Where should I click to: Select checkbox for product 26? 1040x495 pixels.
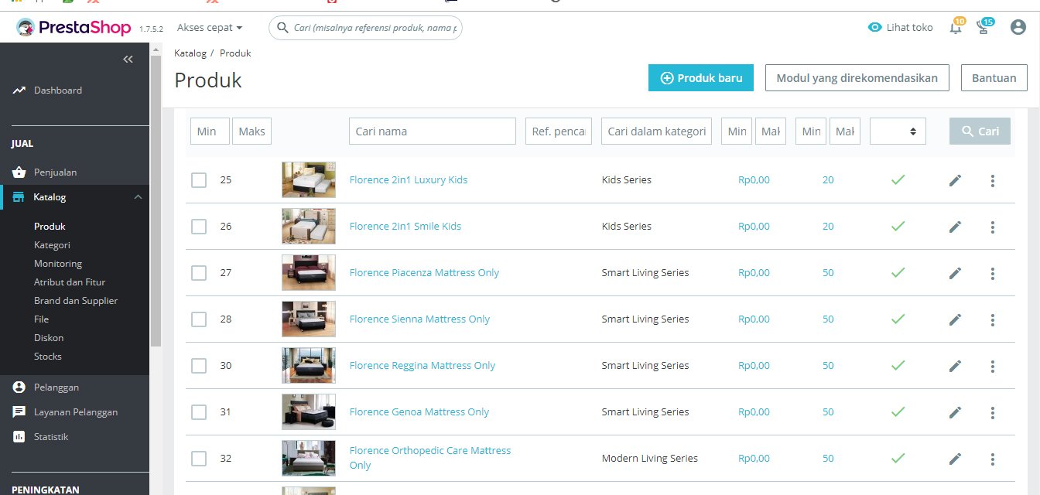(199, 227)
